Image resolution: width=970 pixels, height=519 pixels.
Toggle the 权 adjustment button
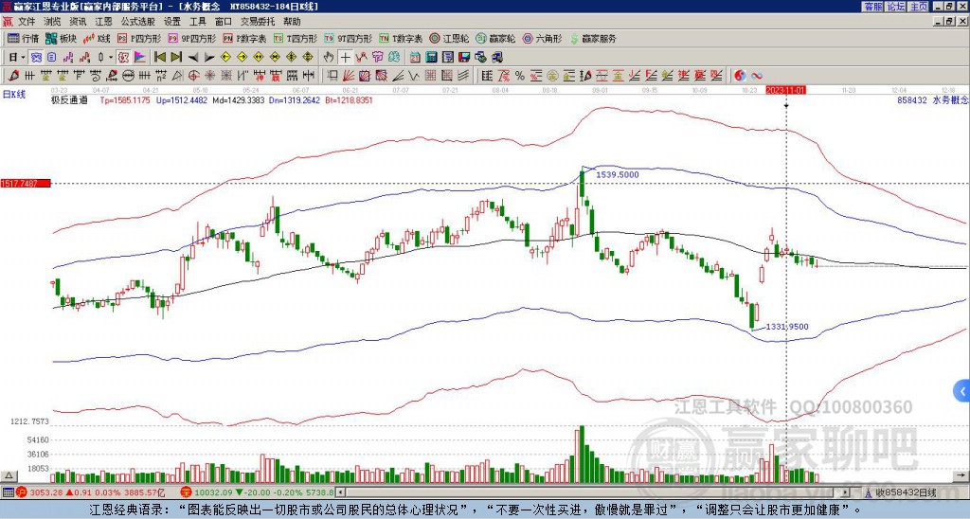click(123, 58)
